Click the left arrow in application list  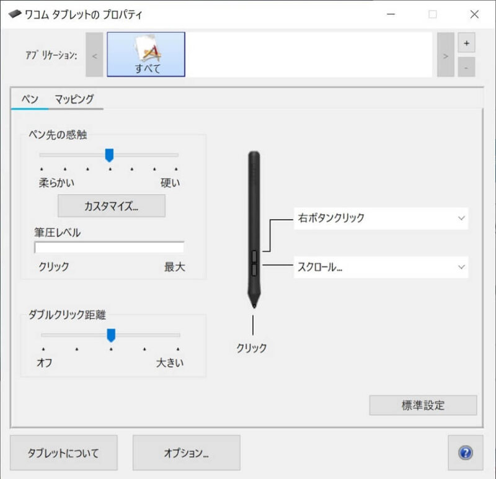pos(94,55)
